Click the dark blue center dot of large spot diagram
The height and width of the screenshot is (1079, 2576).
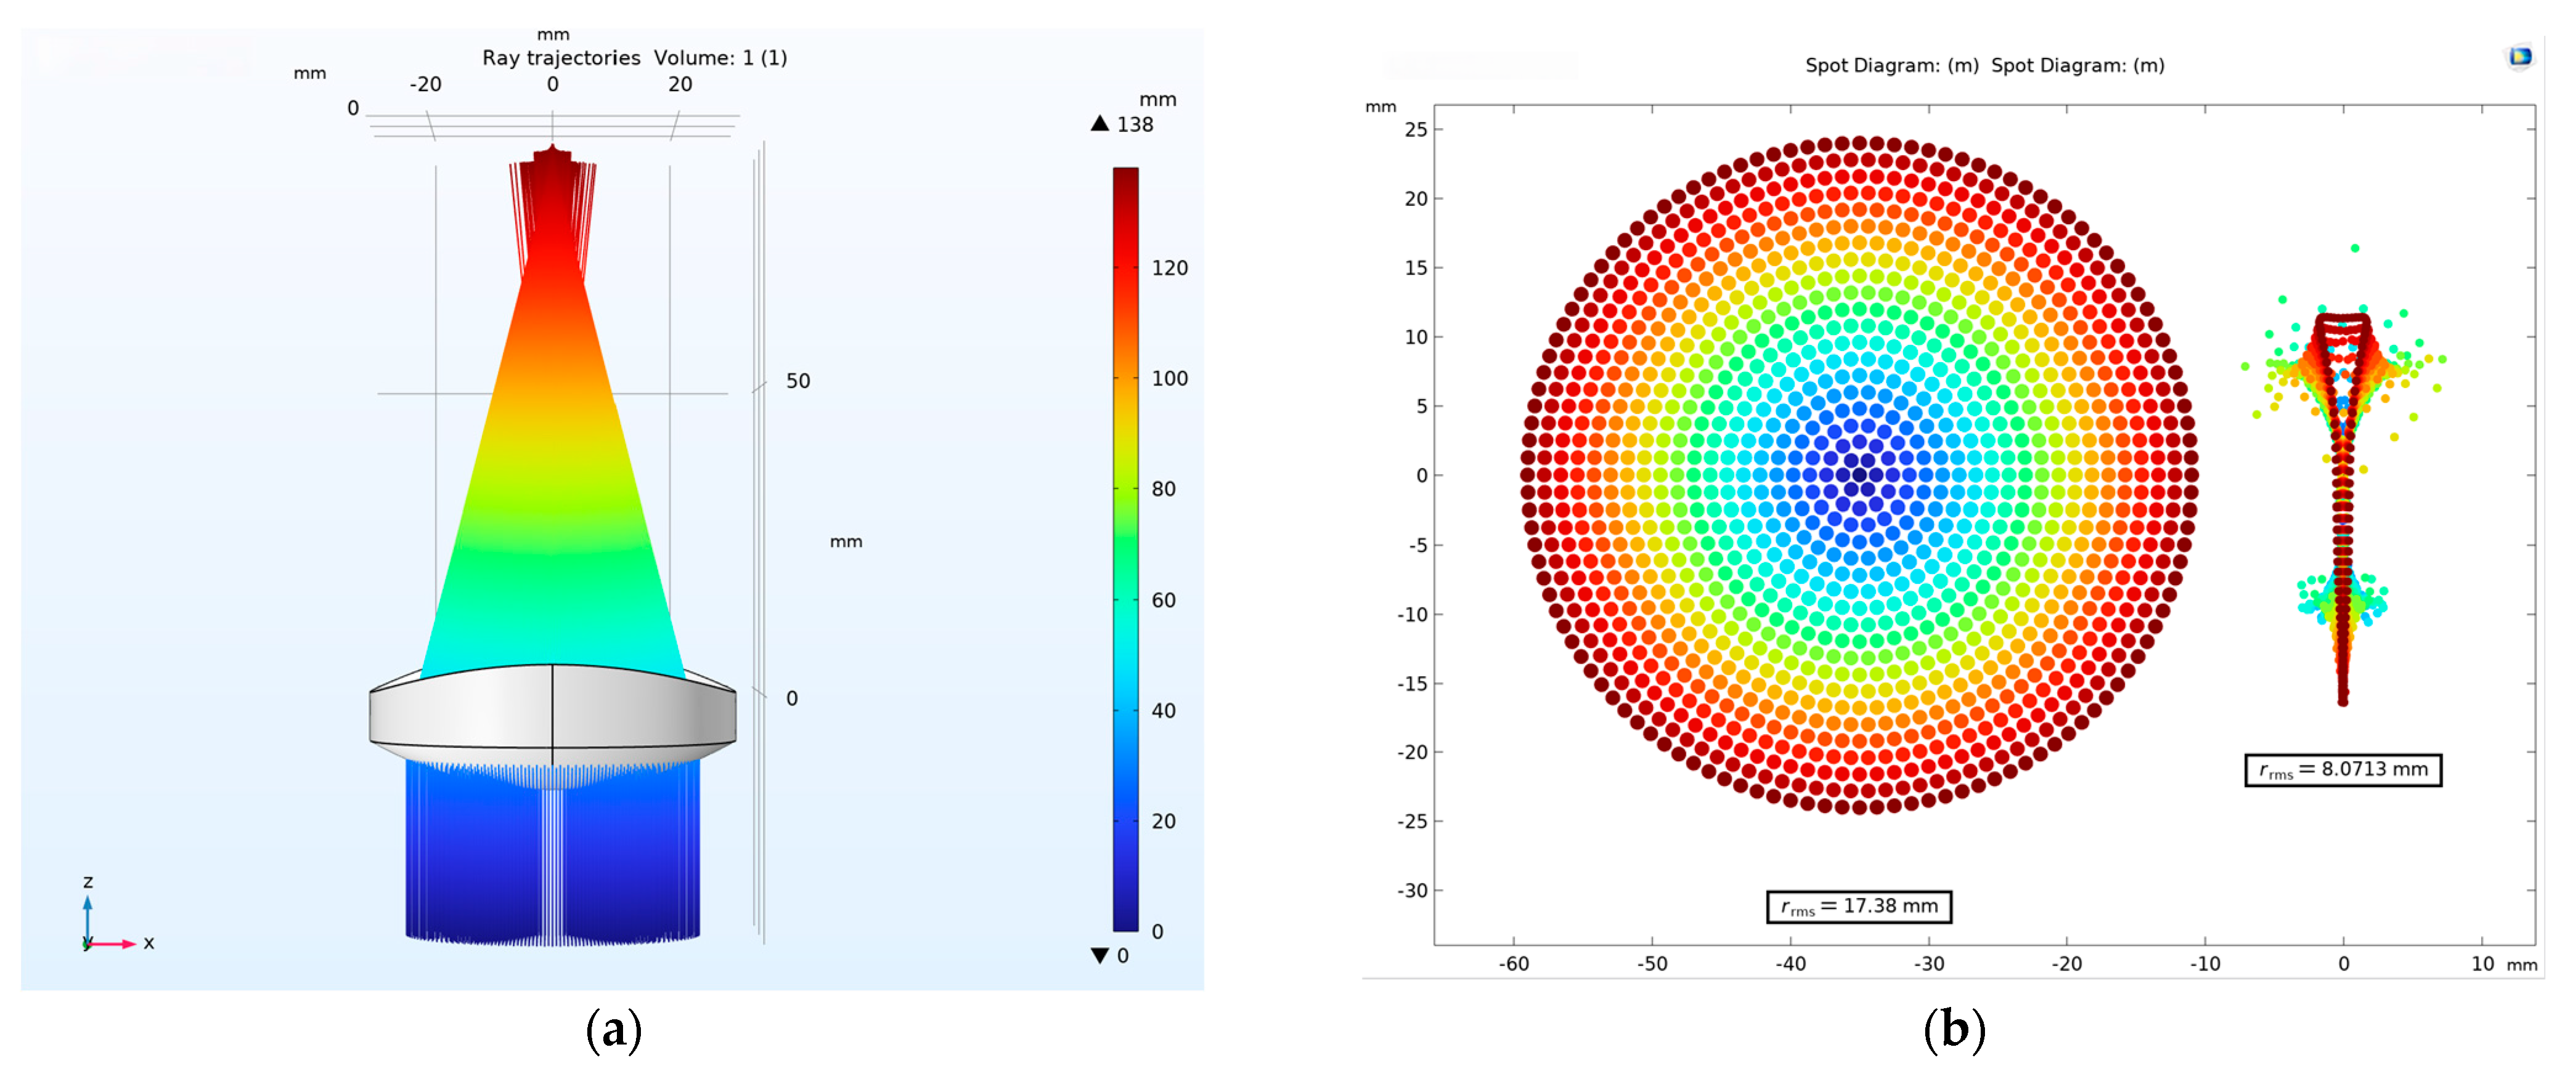(x=1859, y=475)
